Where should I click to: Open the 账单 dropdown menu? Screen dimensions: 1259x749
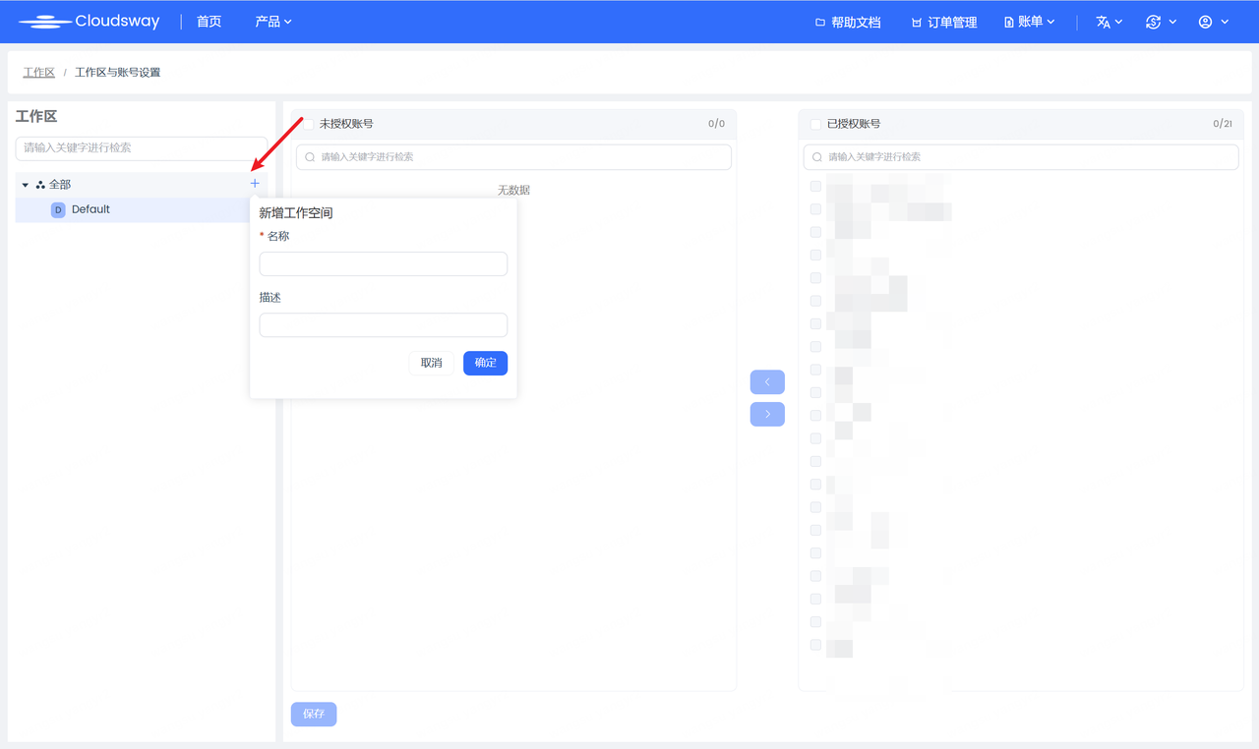1029,22
